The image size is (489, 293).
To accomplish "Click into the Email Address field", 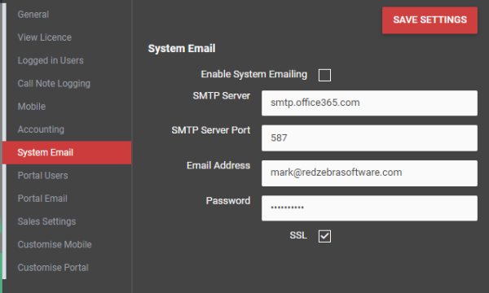I will [369, 173].
